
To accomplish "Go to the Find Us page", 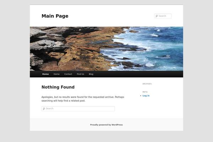I will click(81, 74).
